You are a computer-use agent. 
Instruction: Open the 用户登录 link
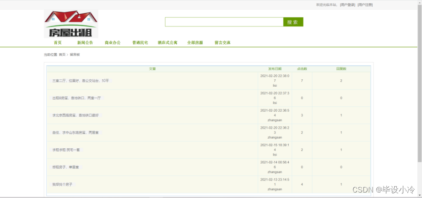(347, 5)
